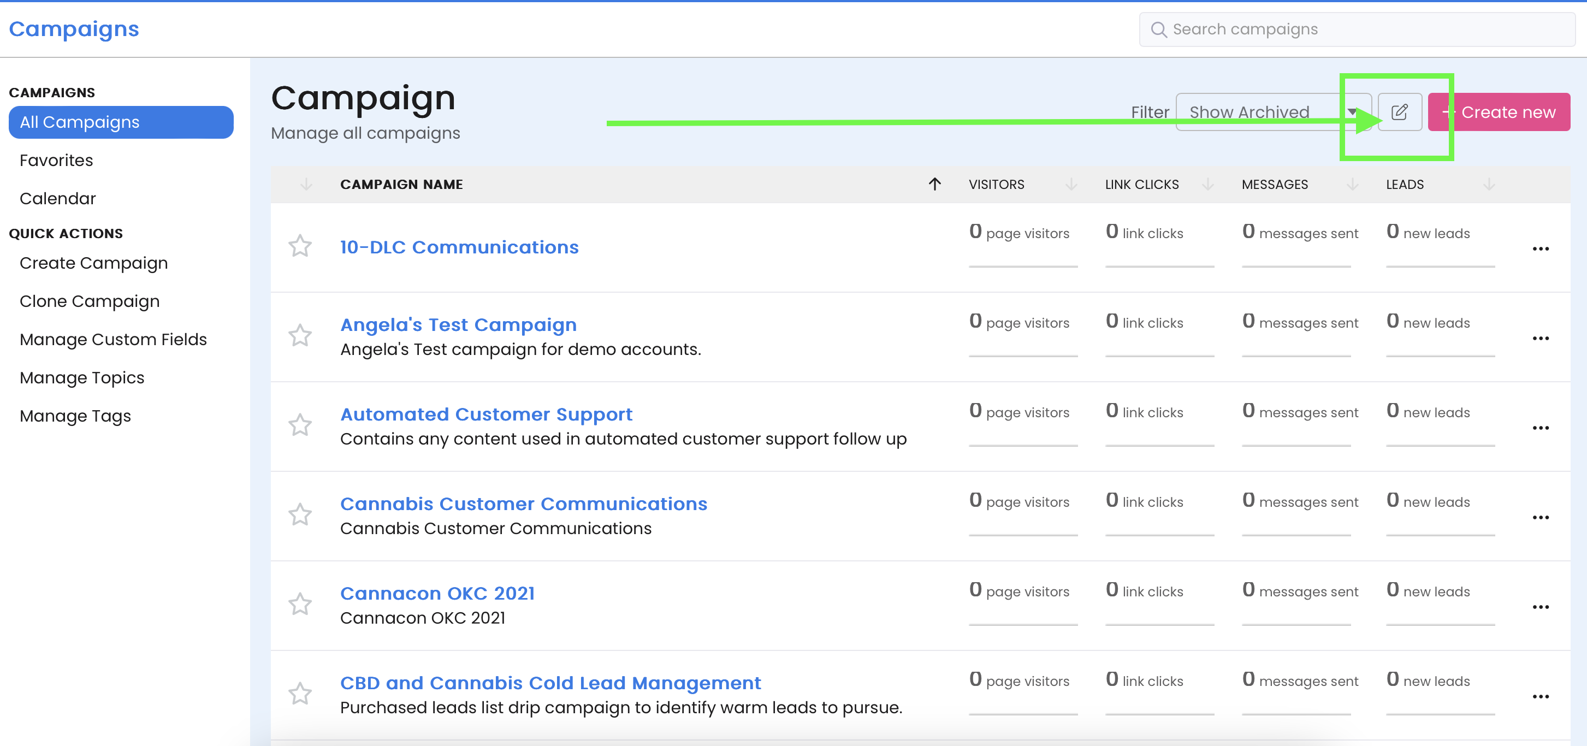Sort by the Visitors column arrow
1587x746 pixels.
(x=1071, y=184)
